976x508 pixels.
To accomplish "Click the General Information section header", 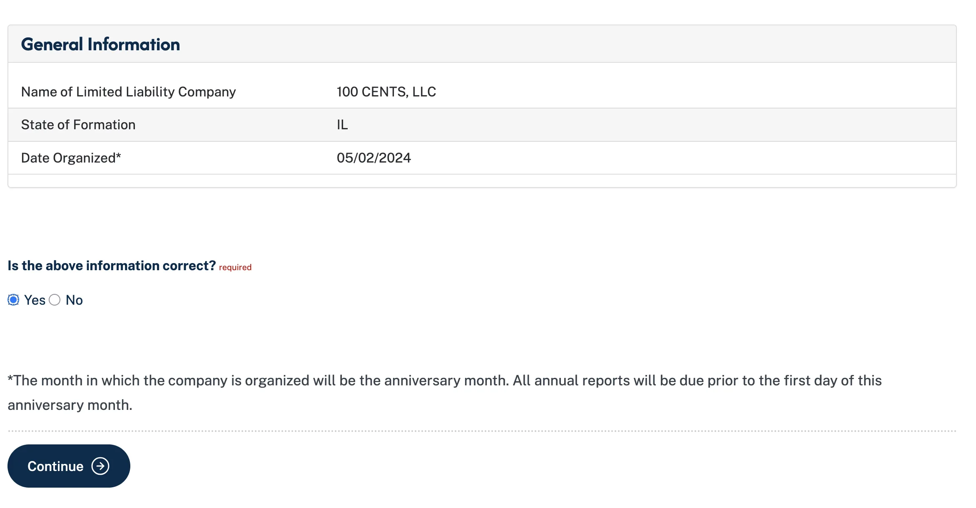I will pyautogui.click(x=101, y=44).
